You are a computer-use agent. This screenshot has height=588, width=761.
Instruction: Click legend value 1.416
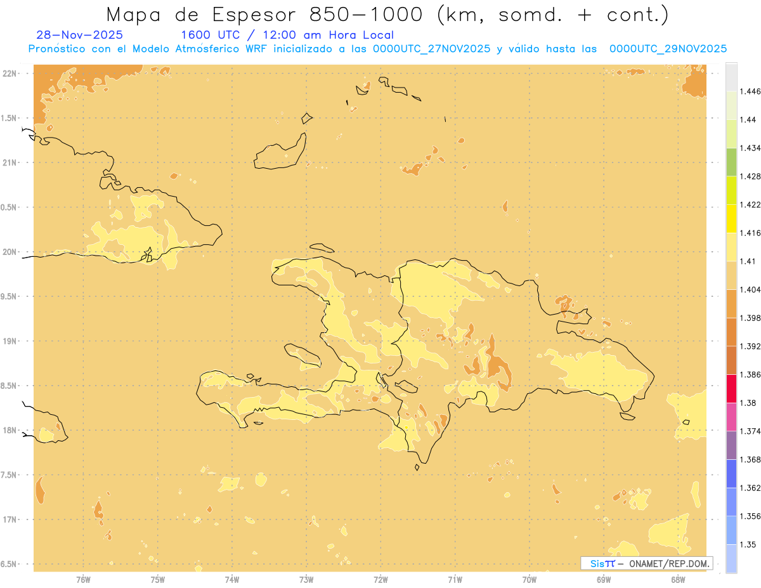[750, 233]
